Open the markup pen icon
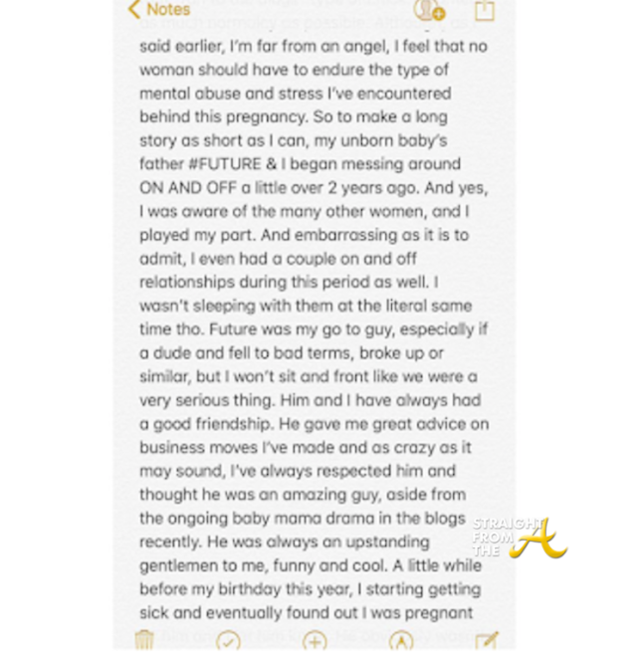Viewport: 637px width, 658px height. coord(400,642)
